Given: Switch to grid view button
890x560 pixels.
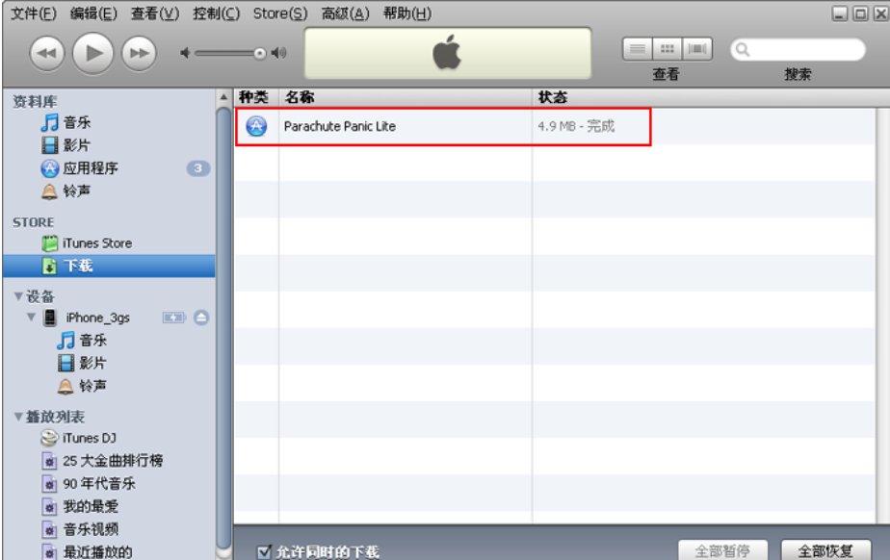Looking at the screenshot, I should [667, 49].
